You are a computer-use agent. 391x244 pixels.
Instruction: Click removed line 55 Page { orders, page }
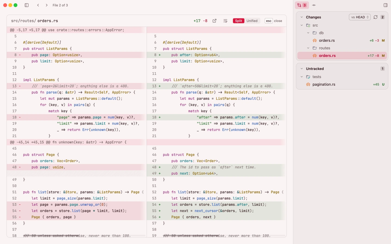coord(77,217)
